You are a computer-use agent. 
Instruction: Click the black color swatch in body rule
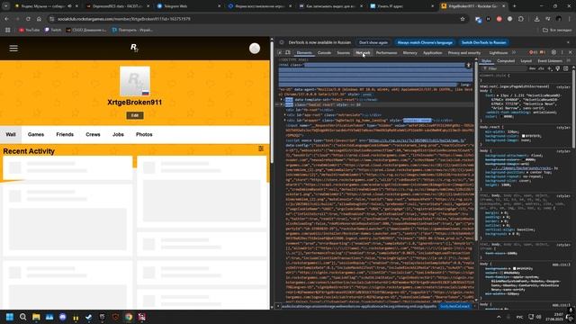[524, 160]
